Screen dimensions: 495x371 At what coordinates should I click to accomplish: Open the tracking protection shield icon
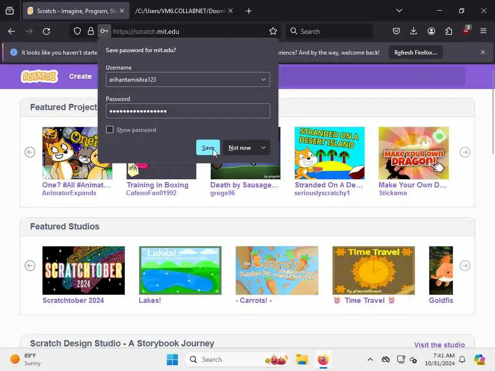(x=77, y=31)
